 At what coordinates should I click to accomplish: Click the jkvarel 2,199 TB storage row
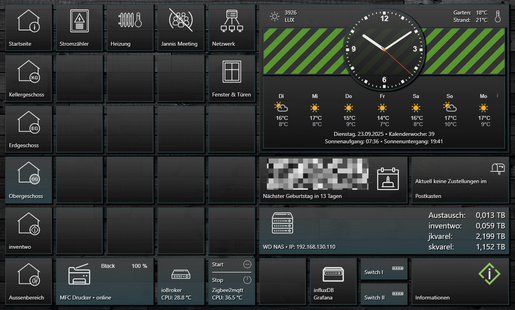tap(467, 236)
